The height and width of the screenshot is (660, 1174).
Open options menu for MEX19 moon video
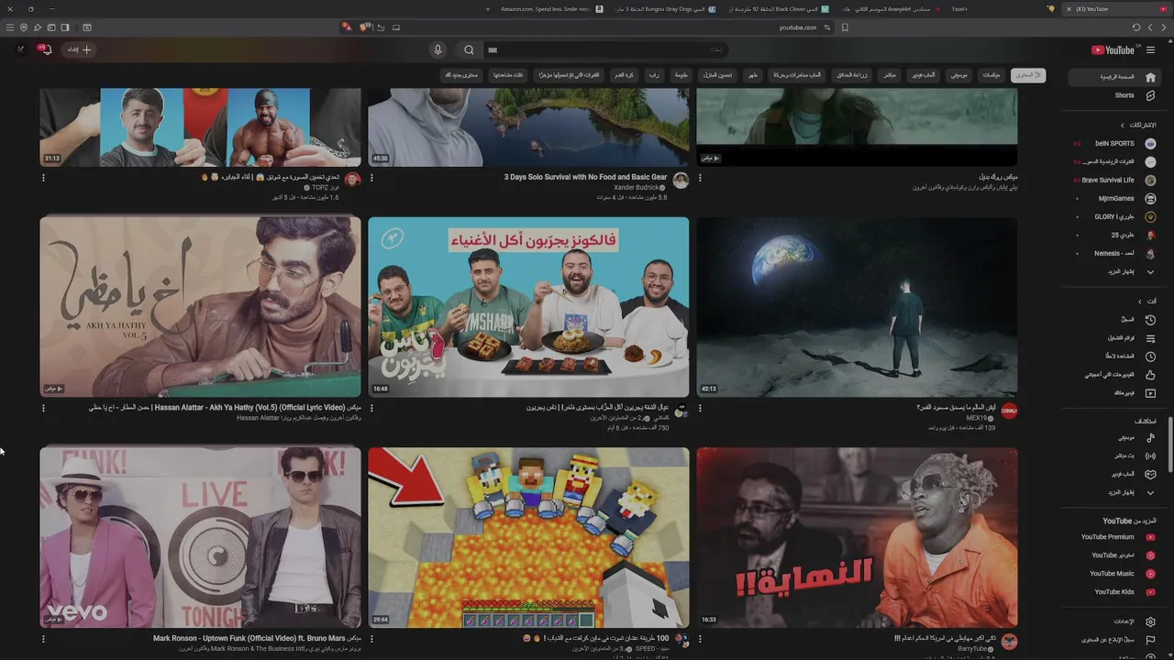pos(700,409)
